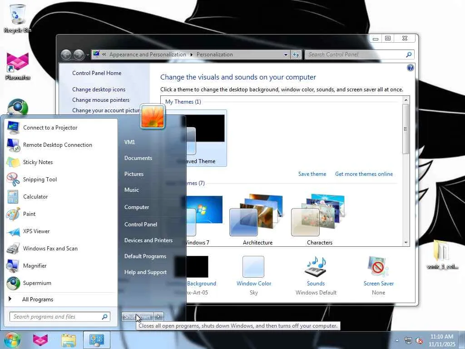Viewport: 465px width, 349px height.
Task: Open Connect to a Projector program
Action: click(x=61, y=128)
